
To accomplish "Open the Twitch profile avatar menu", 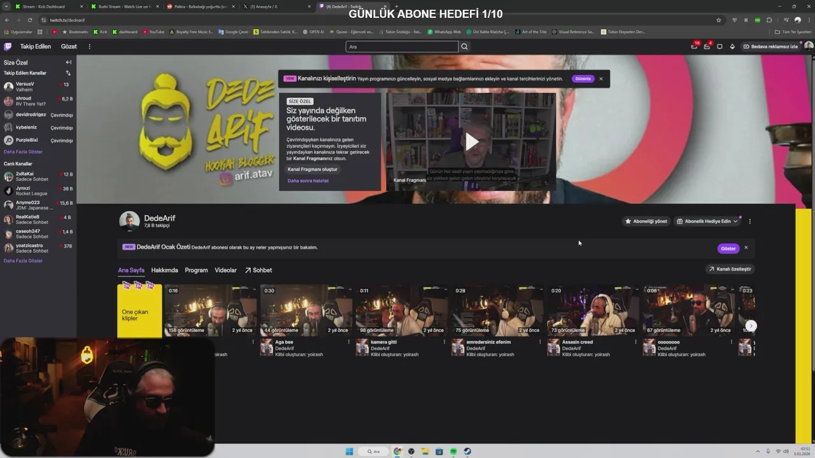I will coord(809,46).
